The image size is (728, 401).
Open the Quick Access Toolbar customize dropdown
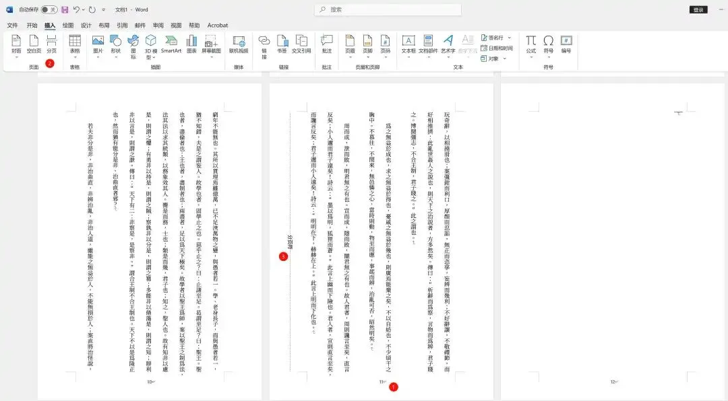click(104, 9)
